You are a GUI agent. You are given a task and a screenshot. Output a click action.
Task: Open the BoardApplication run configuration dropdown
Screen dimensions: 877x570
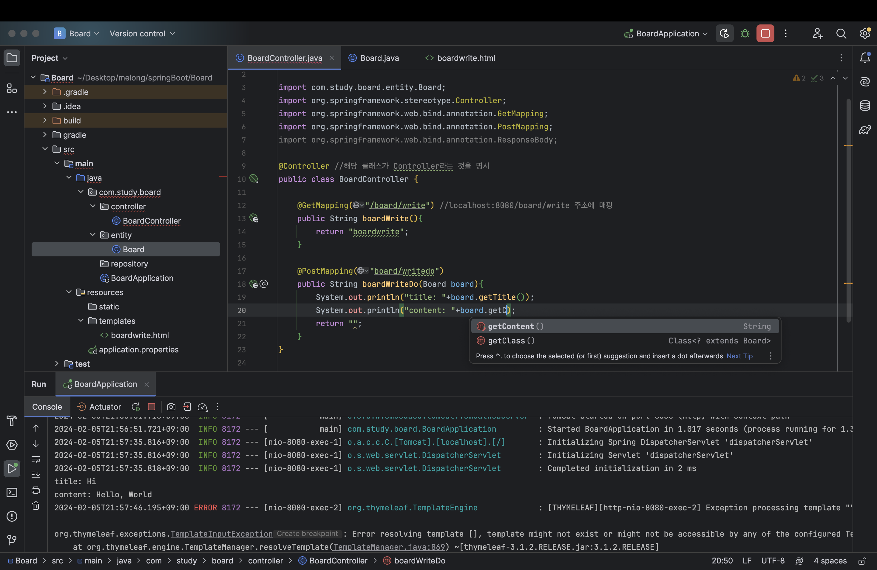click(x=667, y=33)
